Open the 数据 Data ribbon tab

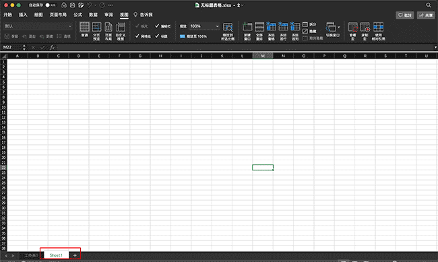click(x=93, y=15)
